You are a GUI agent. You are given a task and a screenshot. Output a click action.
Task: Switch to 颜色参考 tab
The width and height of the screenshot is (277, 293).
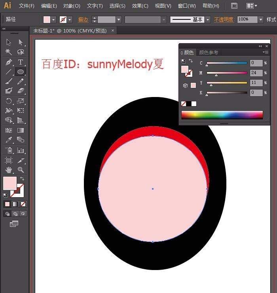209,53
